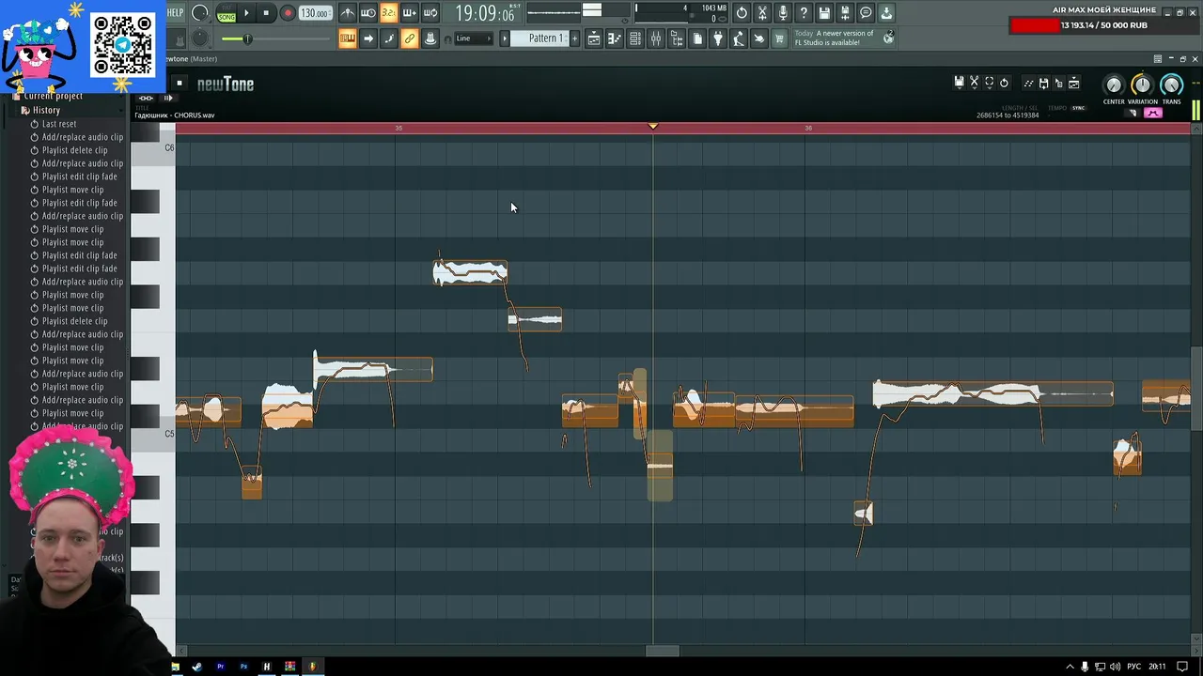
Task: Click the arrow left of Pattern 1
Action: [505, 38]
